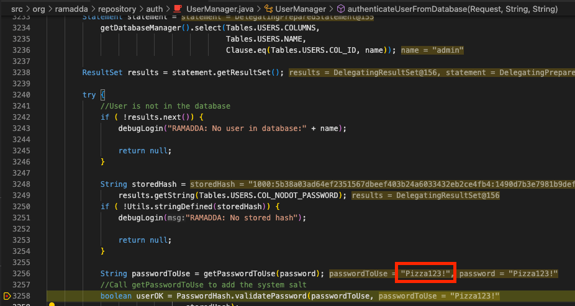The image size is (575, 306).
Task: Click the opening brace after try
Action: pos(102,95)
